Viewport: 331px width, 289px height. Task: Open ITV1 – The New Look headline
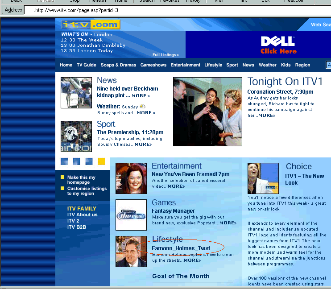(x=304, y=179)
